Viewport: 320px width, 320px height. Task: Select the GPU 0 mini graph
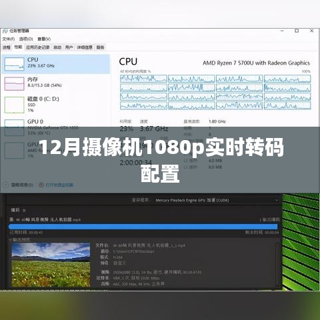coord(14,127)
